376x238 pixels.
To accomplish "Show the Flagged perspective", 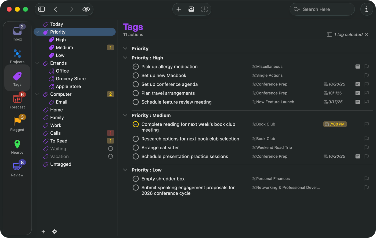I will (17, 124).
